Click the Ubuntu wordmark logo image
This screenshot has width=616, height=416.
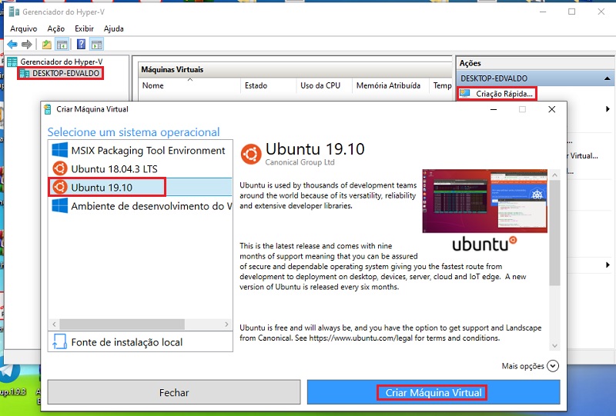click(484, 244)
